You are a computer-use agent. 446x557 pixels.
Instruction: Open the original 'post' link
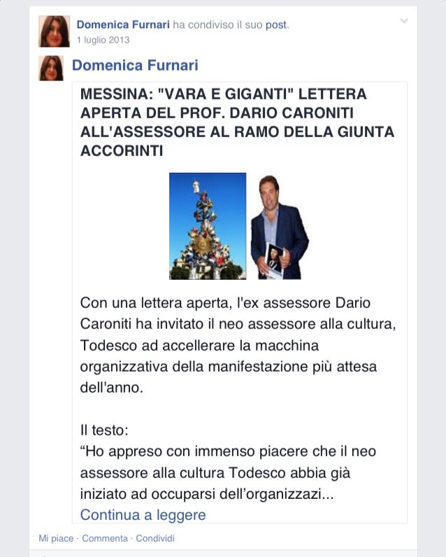[x=276, y=25]
